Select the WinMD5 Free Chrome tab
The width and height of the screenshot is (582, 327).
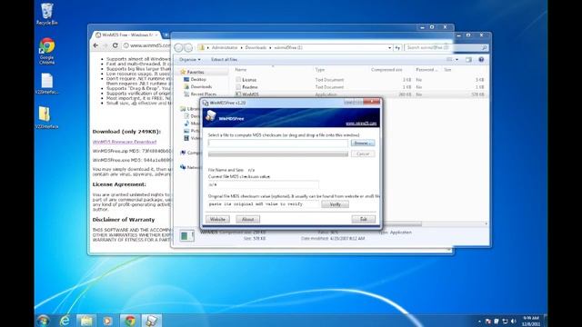pyautogui.click(x=126, y=35)
